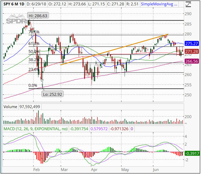
Task: Click the Mar label on time axis
Action: click(x=64, y=170)
